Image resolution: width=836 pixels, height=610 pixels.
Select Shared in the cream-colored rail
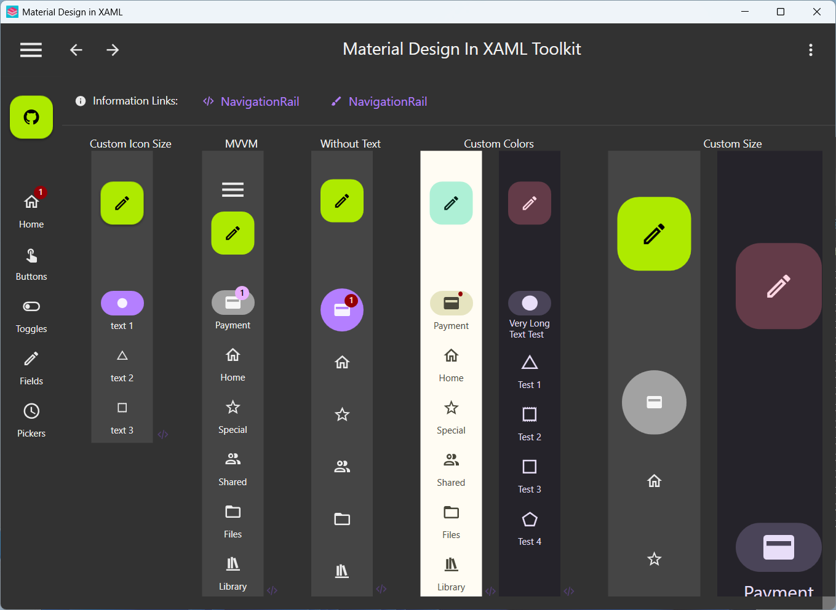point(452,470)
